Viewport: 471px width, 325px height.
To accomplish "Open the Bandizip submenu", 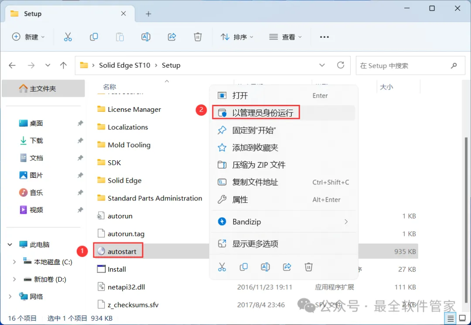I will pyautogui.click(x=283, y=222).
